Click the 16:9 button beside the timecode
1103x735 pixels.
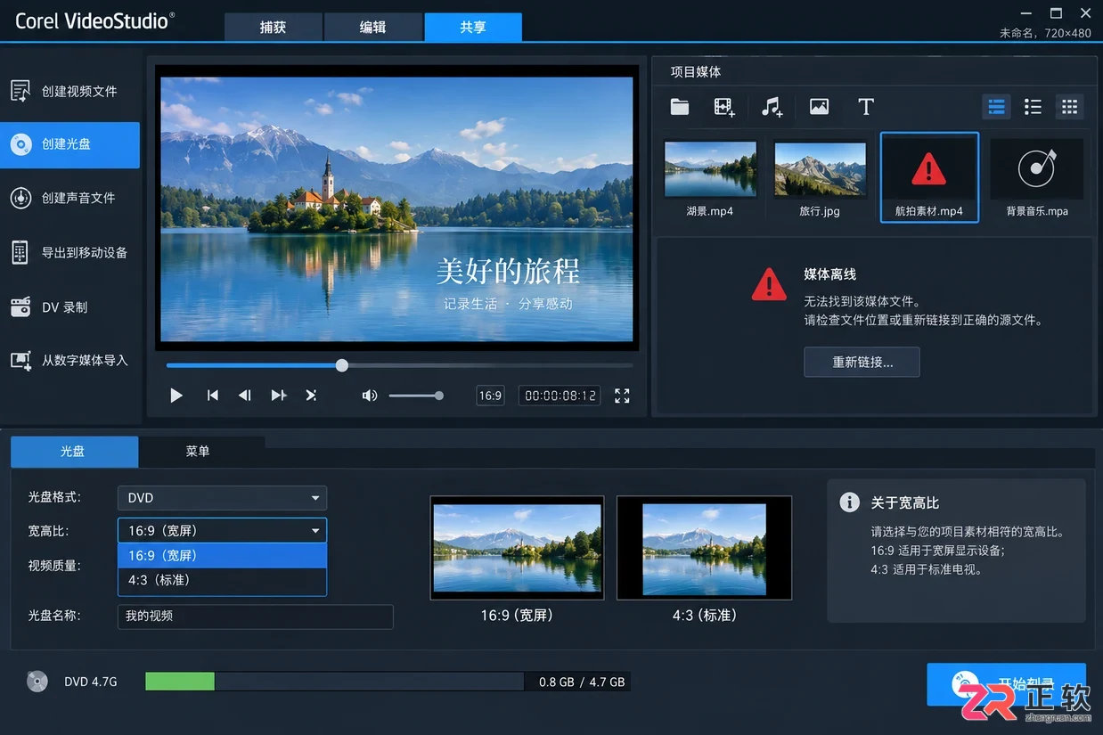[x=490, y=396]
